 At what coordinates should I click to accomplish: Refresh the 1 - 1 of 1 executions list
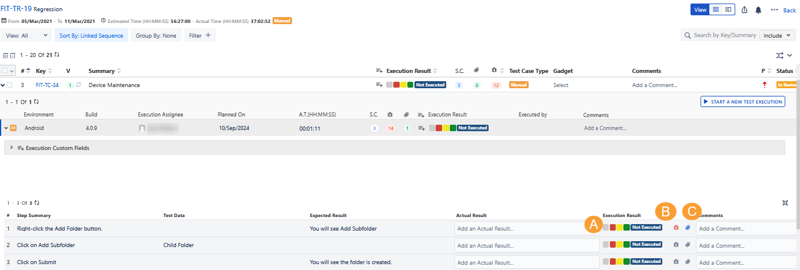[x=36, y=101]
